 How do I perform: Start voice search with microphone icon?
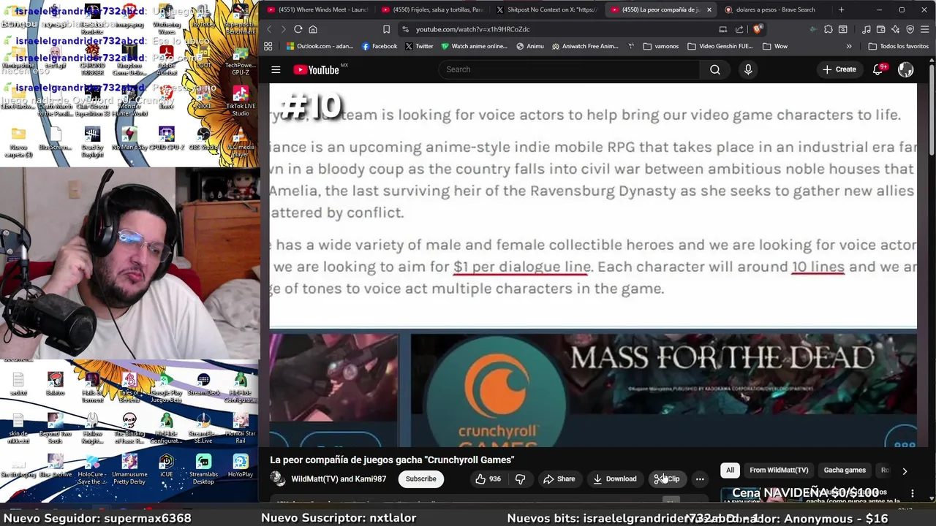coord(748,69)
